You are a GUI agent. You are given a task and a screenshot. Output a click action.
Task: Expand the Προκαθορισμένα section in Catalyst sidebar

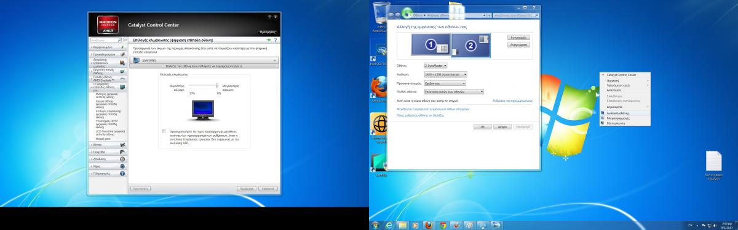[108, 55]
